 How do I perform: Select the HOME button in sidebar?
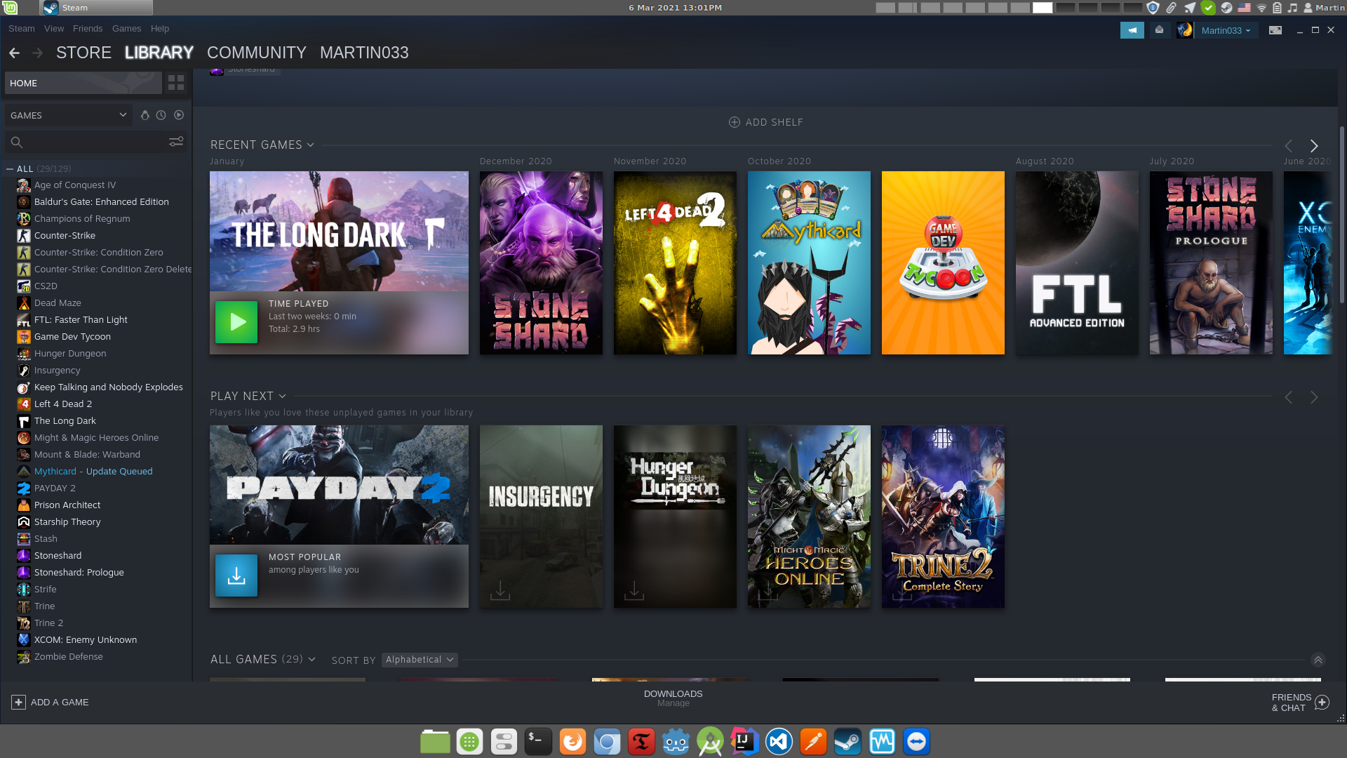(x=83, y=83)
